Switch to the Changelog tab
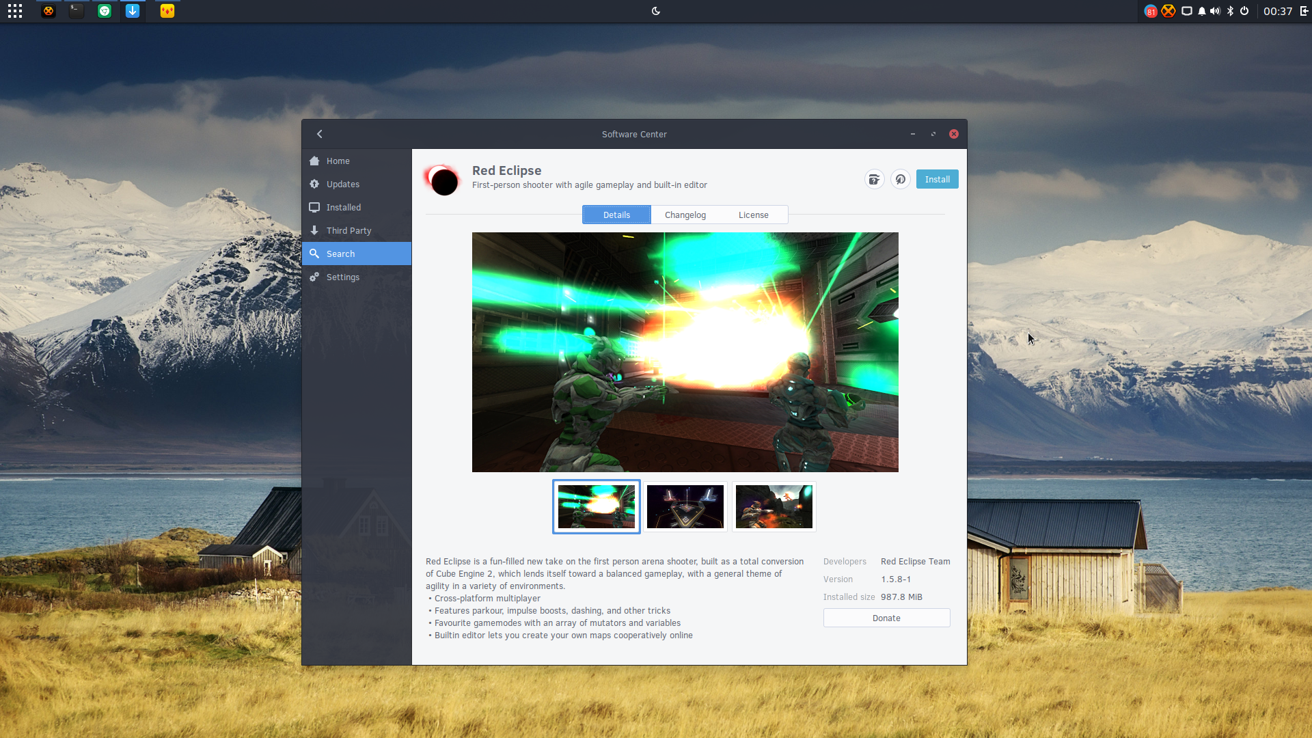The width and height of the screenshot is (1312, 738). pos(685,215)
